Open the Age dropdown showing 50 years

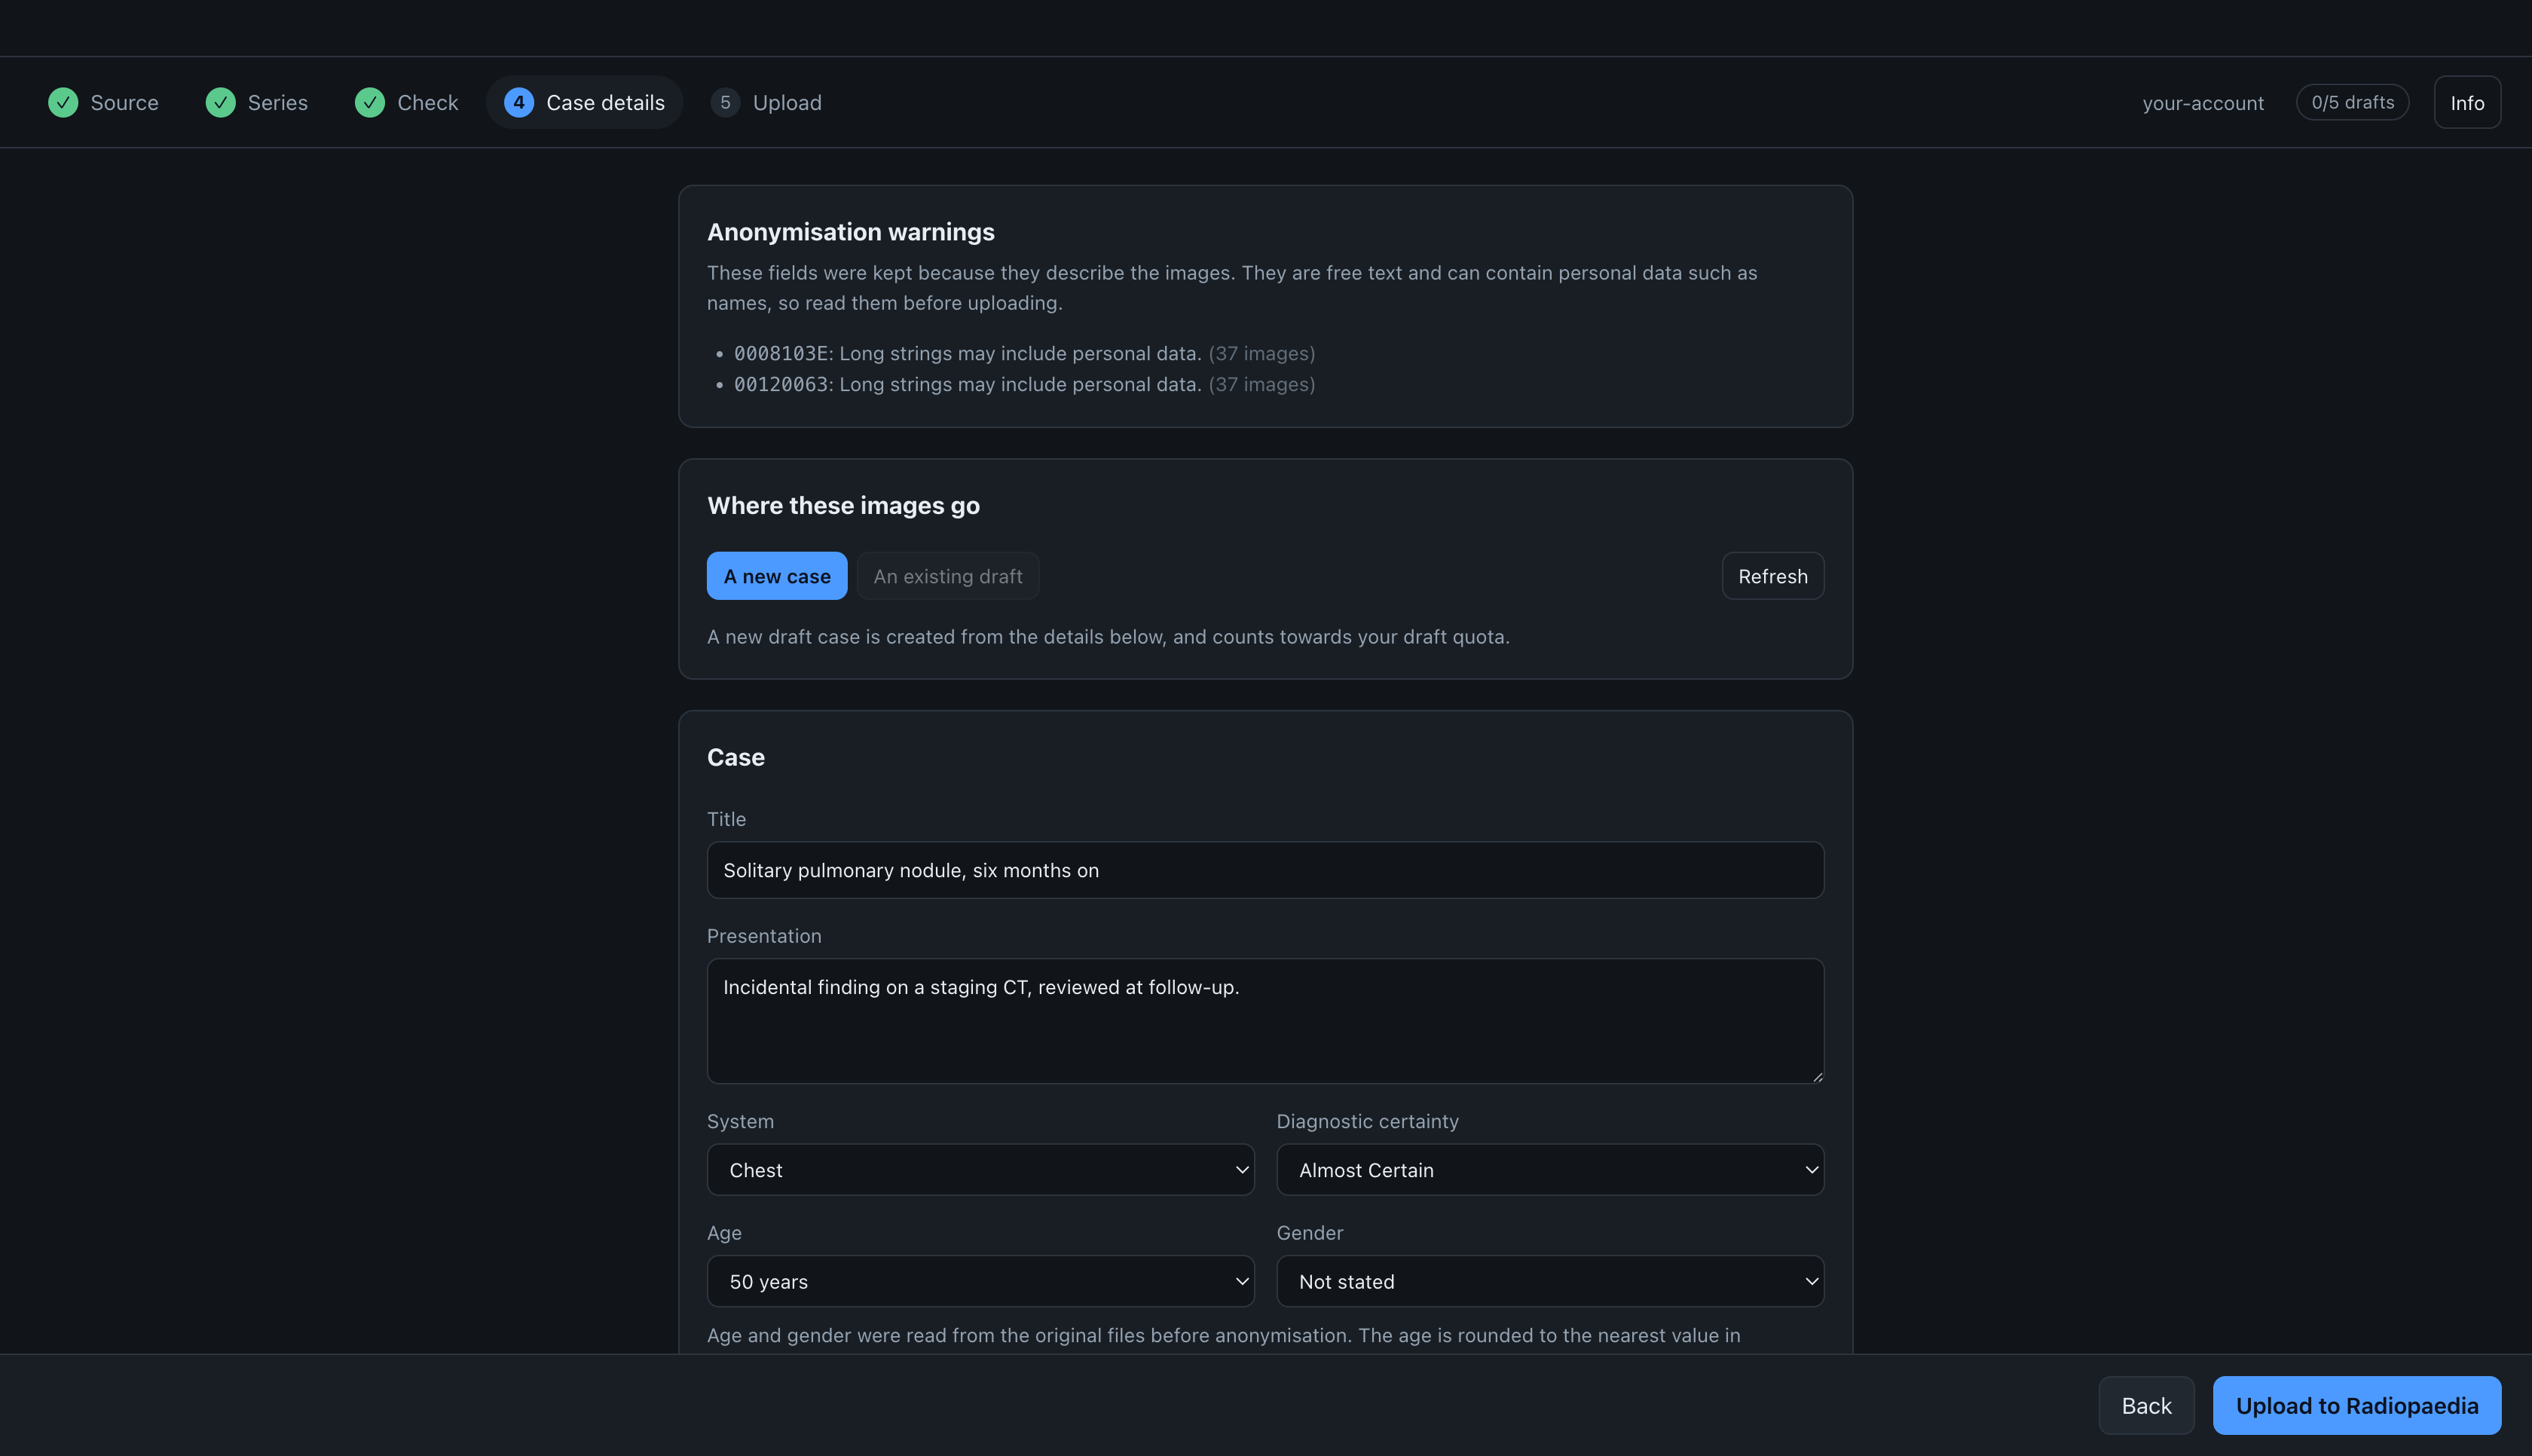pyautogui.click(x=980, y=1281)
